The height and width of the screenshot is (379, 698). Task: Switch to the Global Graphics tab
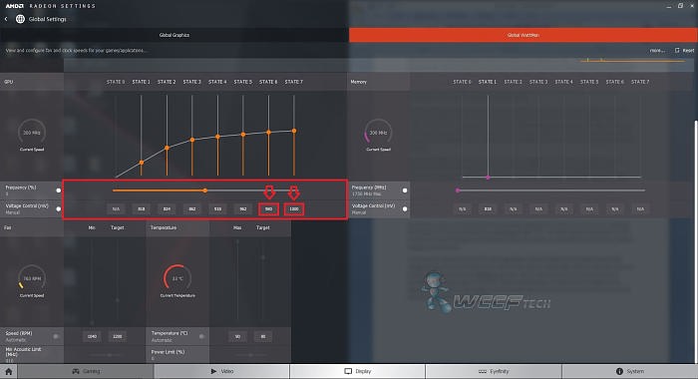click(x=174, y=35)
